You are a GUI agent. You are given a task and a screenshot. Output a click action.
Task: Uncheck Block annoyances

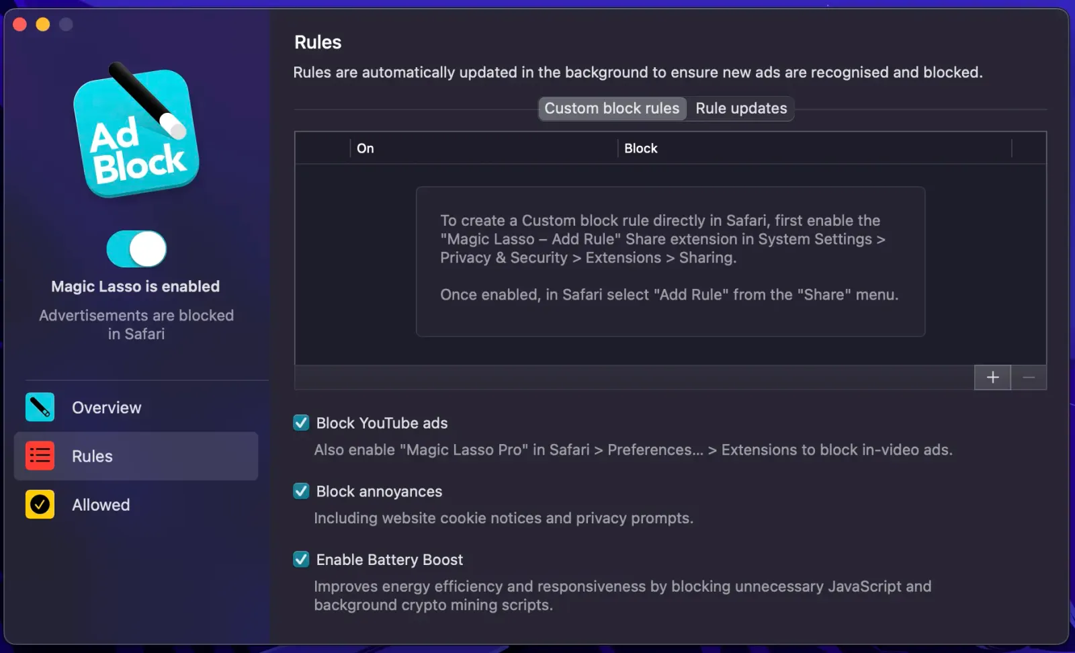300,490
